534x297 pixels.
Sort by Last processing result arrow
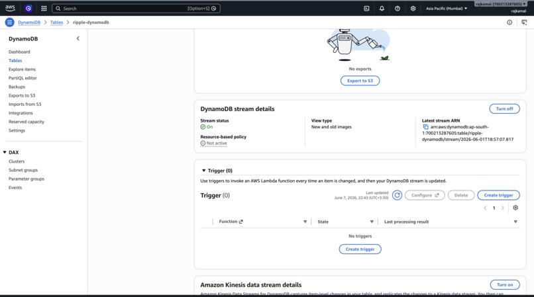515,222
